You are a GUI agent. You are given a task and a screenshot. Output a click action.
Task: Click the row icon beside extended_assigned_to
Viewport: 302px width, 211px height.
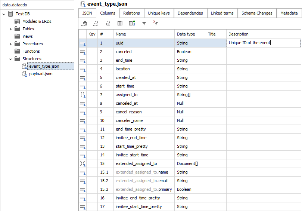point(82,163)
